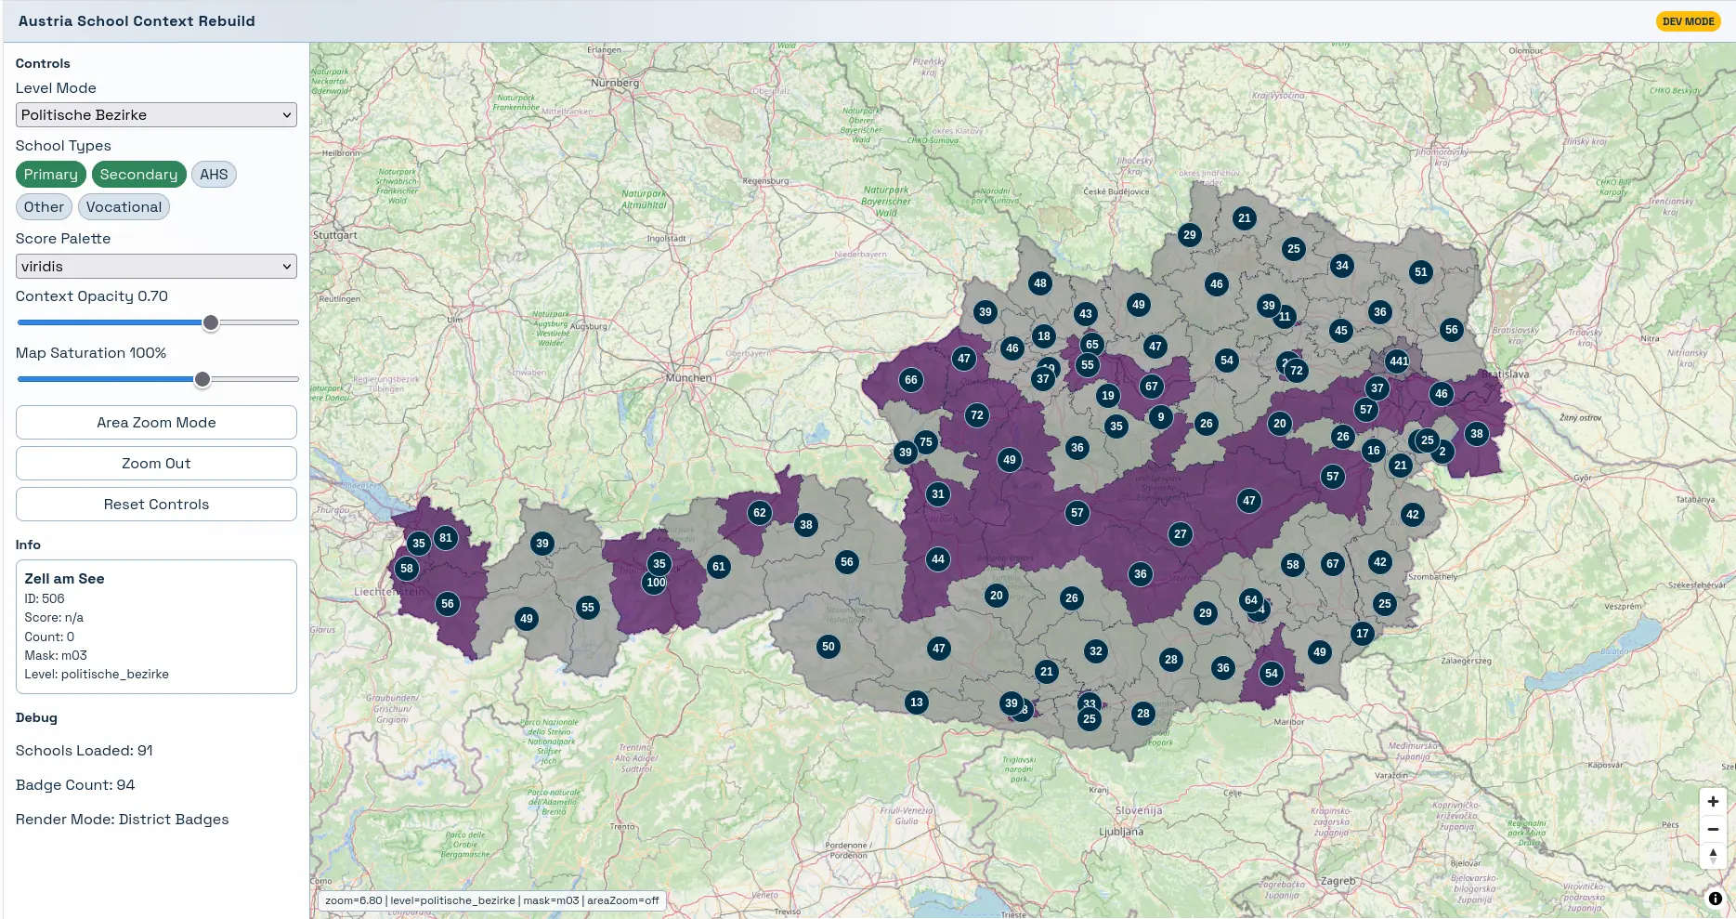The height and width of the screenshot is (919, 1736).
Task: Click the map zoom-in plus control
Action: click(x=1713, y=801)
